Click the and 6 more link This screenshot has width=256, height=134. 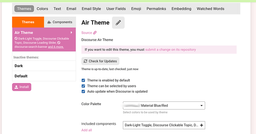[56, 47]
